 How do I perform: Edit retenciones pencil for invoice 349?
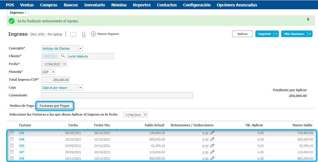click(212, 158)
